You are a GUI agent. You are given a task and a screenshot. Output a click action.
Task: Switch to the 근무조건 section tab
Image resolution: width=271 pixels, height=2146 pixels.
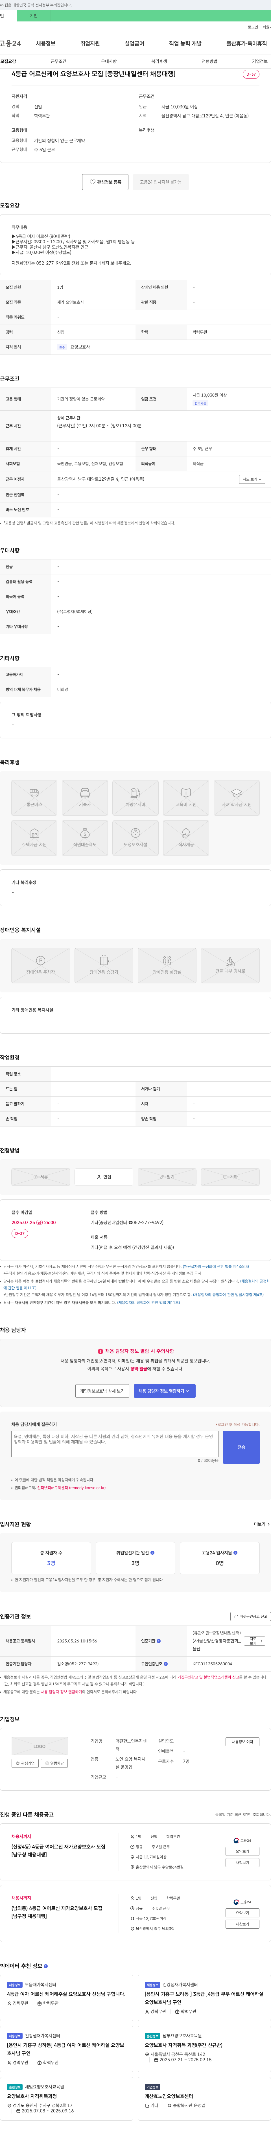click(58, 61)
